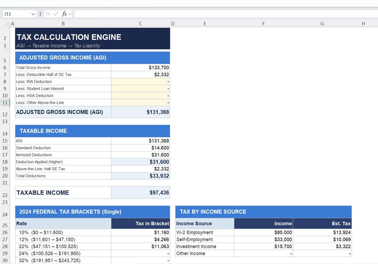This screenshot has width=378, height=264.
Task: Select row 22 header
Action: 5,192
